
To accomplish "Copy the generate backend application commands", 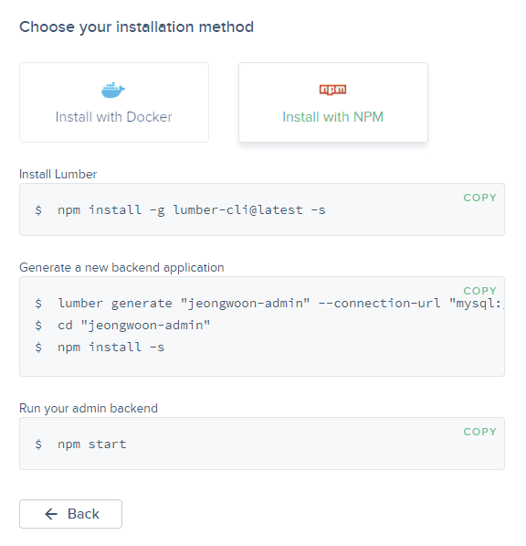I will [x=479, y=291].
